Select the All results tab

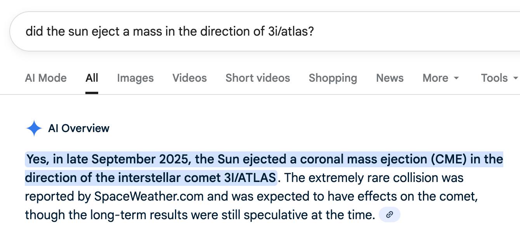pyautogui.click(x=92, y=78)
